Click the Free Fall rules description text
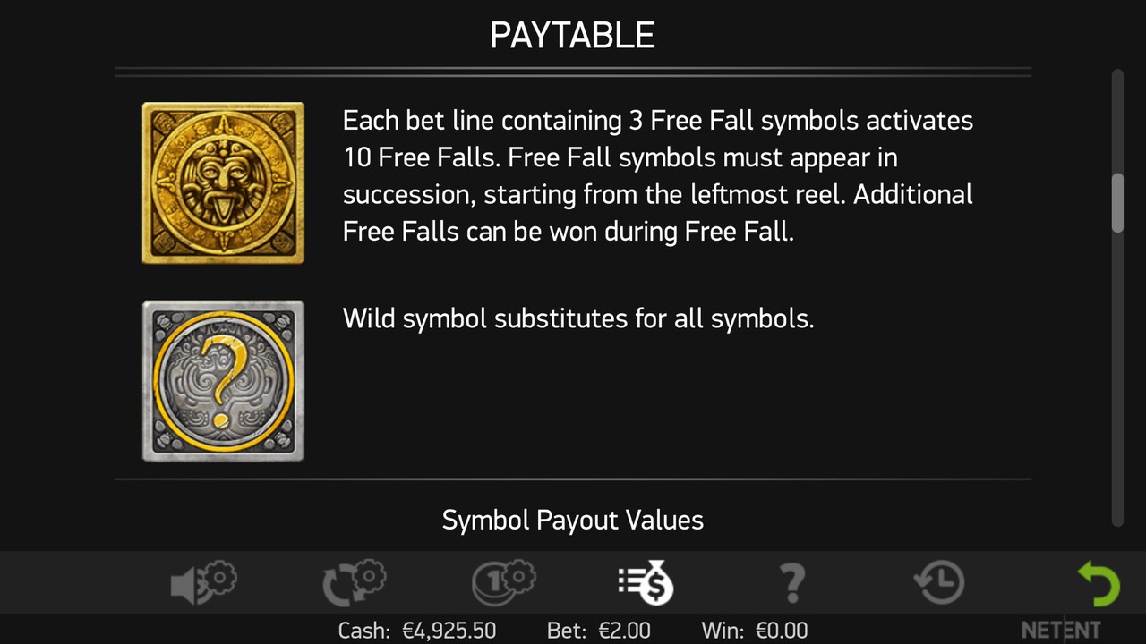The width and height of the screenshot is (1146, 644). (657, 175)
